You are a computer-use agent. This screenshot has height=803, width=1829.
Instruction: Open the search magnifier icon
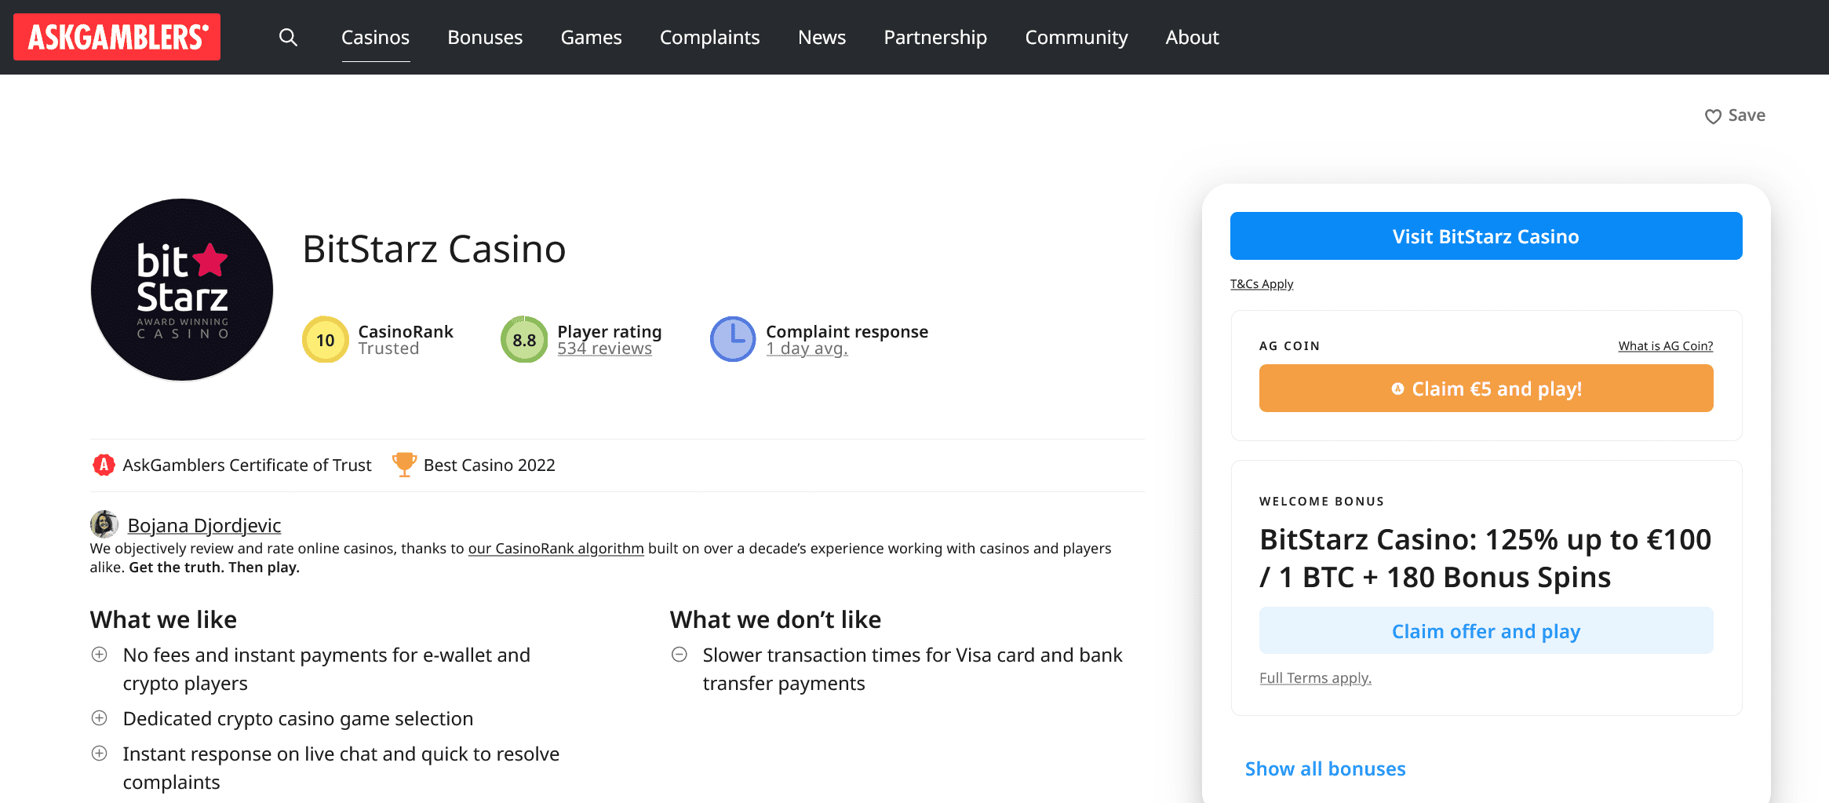coord(288,37)
